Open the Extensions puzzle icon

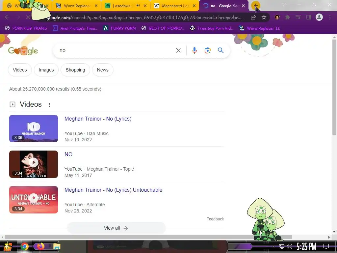point(288,17)
